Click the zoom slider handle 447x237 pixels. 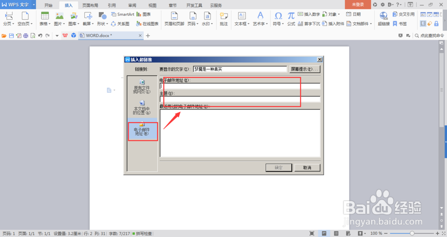coord(412,233)
